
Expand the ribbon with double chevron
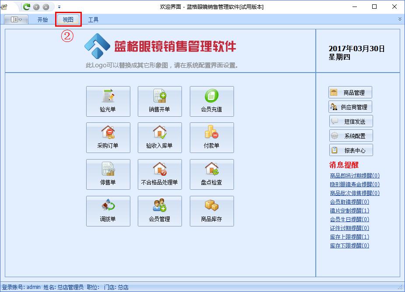click(x=399, y=19)
